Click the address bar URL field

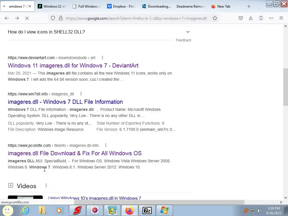point(136,18)
